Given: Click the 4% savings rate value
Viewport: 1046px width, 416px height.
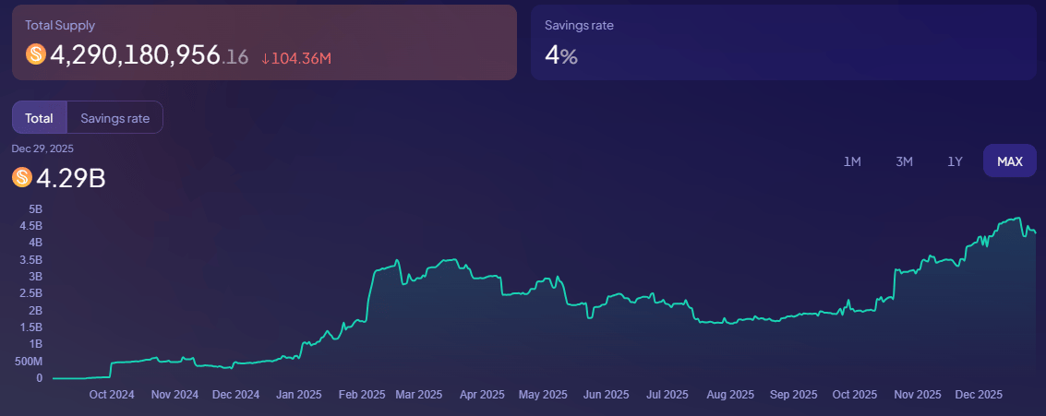Looking at the screenshot, I should coord(561,56).
